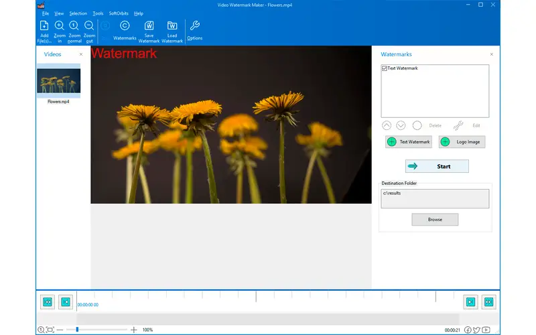Image resolution: width=536 pixels, height=335 pixels.
Task: Close the Videos panel
Action: coord(81,54)
